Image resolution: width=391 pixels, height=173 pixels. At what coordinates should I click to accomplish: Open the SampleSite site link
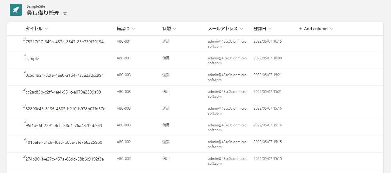pos(36,6)
